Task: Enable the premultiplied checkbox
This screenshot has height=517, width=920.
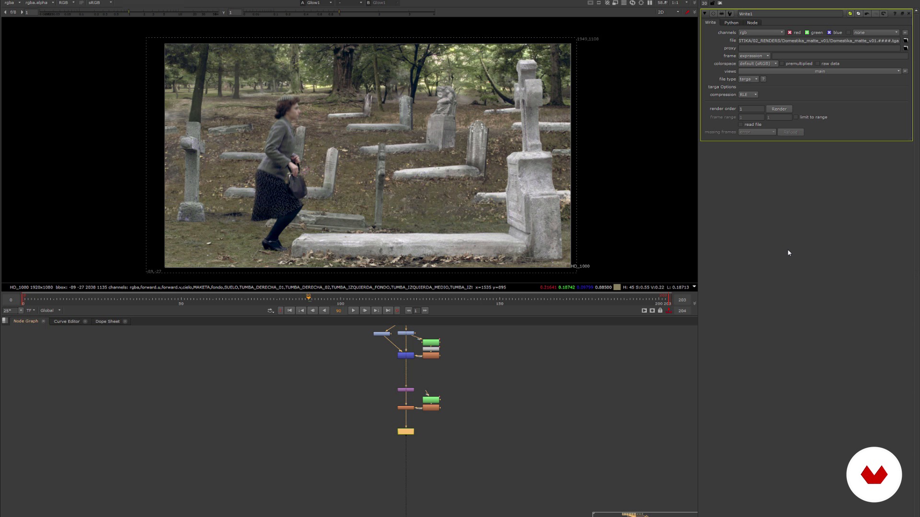Action: tap(782, 64)
